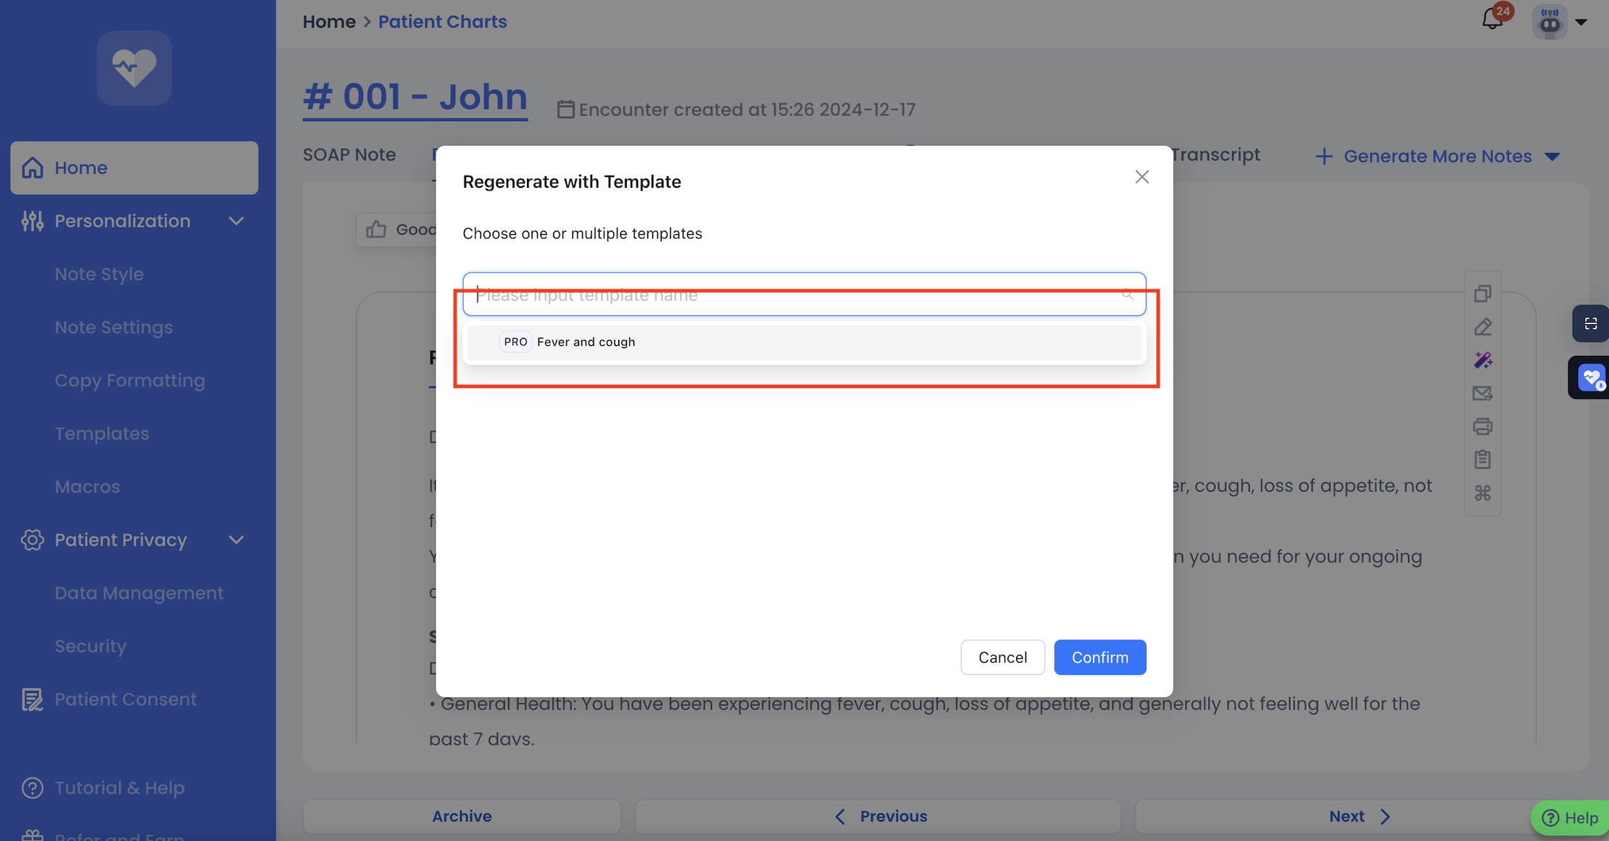Switch to the SOAP Note tab

tap(349, 154)
